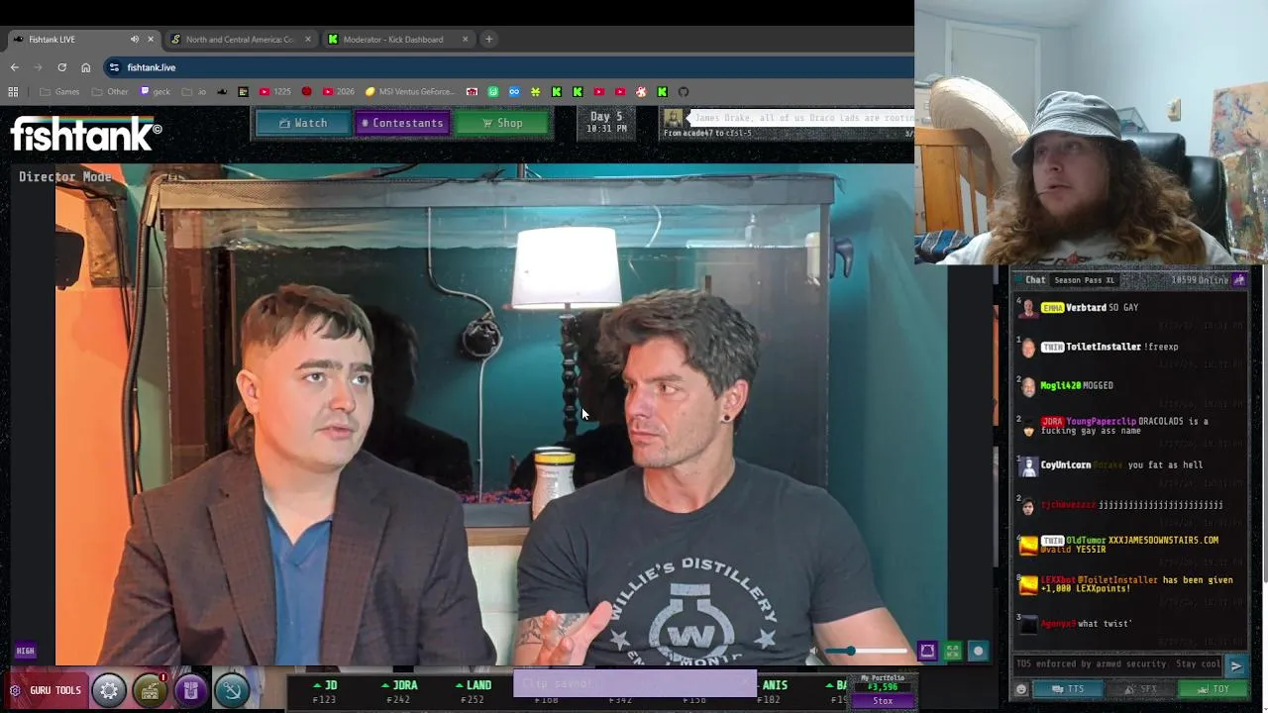Click the 18599 Online count

pyautogui.click(x=1200, y=280)
